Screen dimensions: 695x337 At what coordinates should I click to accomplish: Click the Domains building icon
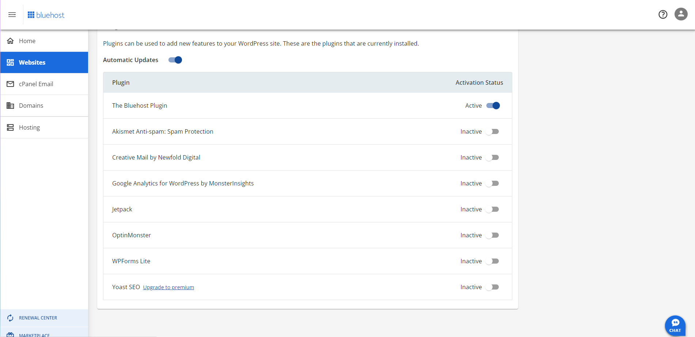[10, 106]
